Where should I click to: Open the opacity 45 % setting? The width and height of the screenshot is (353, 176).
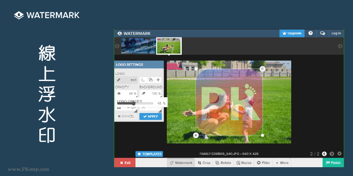[126, 93]
